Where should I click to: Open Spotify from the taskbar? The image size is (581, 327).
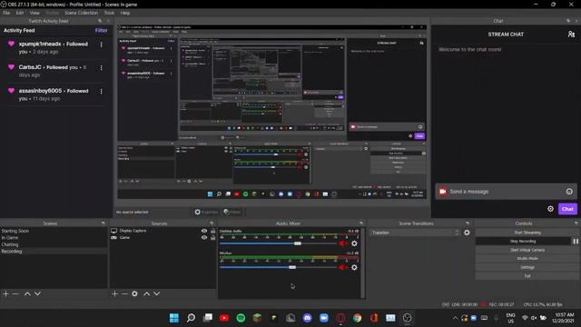(x=241, y=318)
